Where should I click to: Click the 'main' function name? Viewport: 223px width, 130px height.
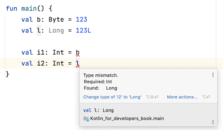pyautogui.click(x=29, y=9)
